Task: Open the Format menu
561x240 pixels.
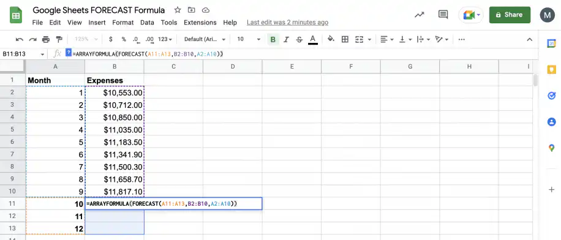Action: 122,23
